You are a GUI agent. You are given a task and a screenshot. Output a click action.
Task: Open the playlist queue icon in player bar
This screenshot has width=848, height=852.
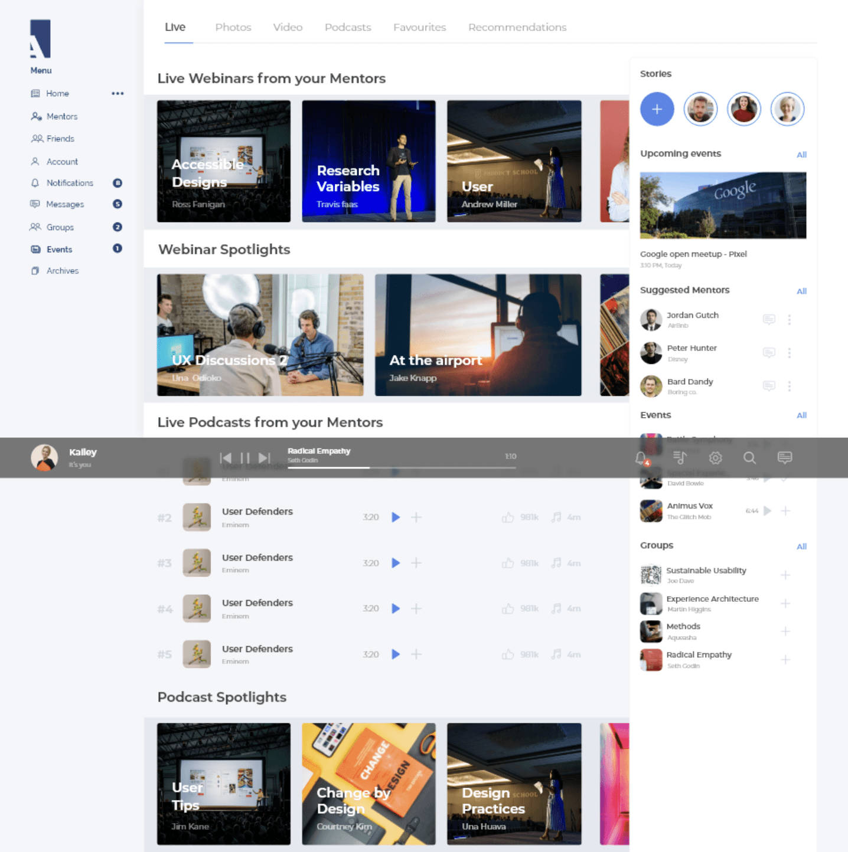(x=680, y=458)
